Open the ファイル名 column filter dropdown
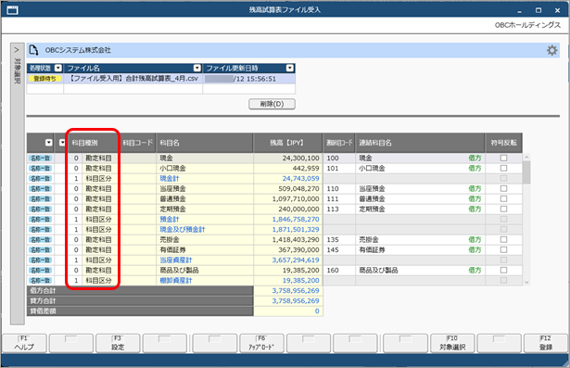The width and height of the screenshot is (570, 368). (197, 68)
